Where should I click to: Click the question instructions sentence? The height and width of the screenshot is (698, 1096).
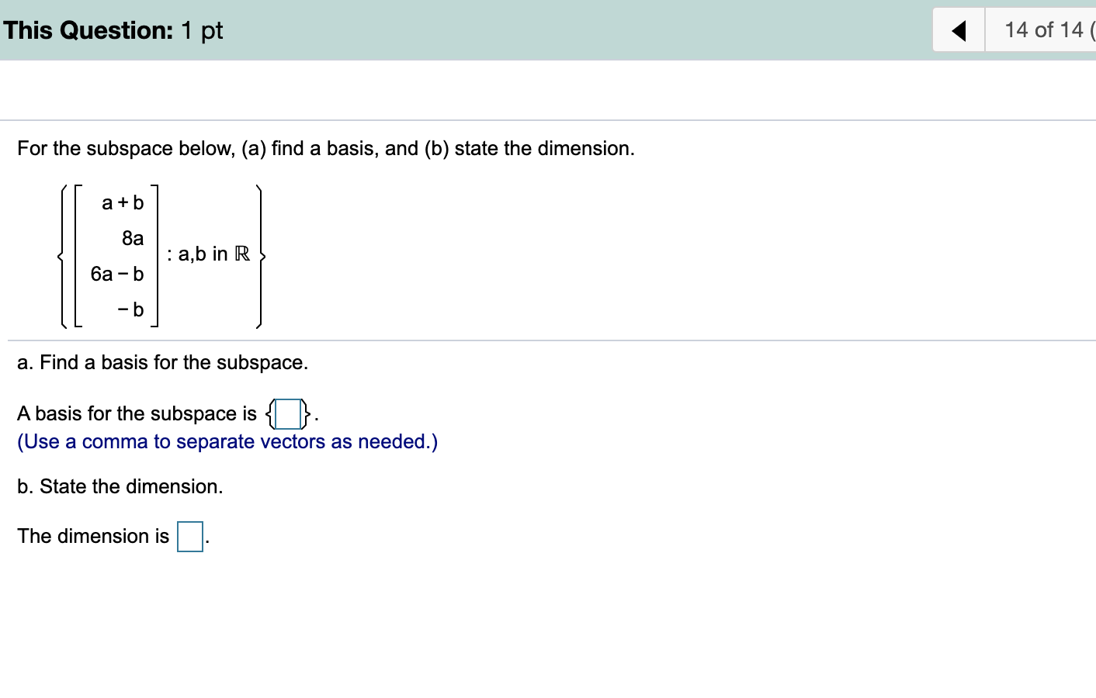click(326, 148)
